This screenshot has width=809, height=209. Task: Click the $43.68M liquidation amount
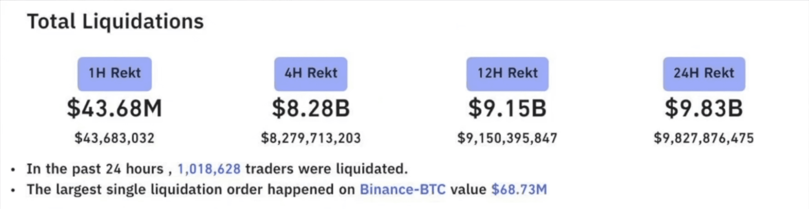115,108
